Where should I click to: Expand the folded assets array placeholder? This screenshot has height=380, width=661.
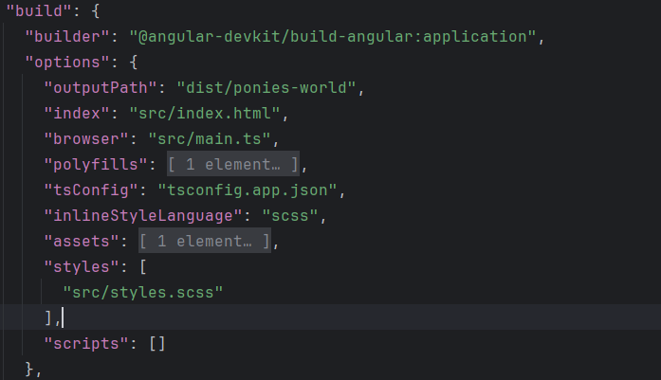pyautogui.click(x=205, y=241)
